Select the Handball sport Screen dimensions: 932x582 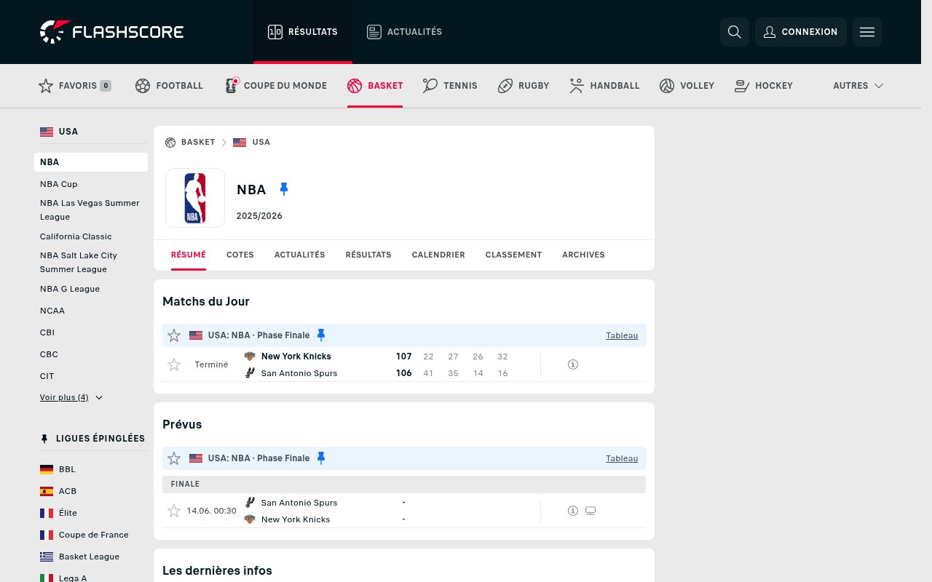[604, 86]
